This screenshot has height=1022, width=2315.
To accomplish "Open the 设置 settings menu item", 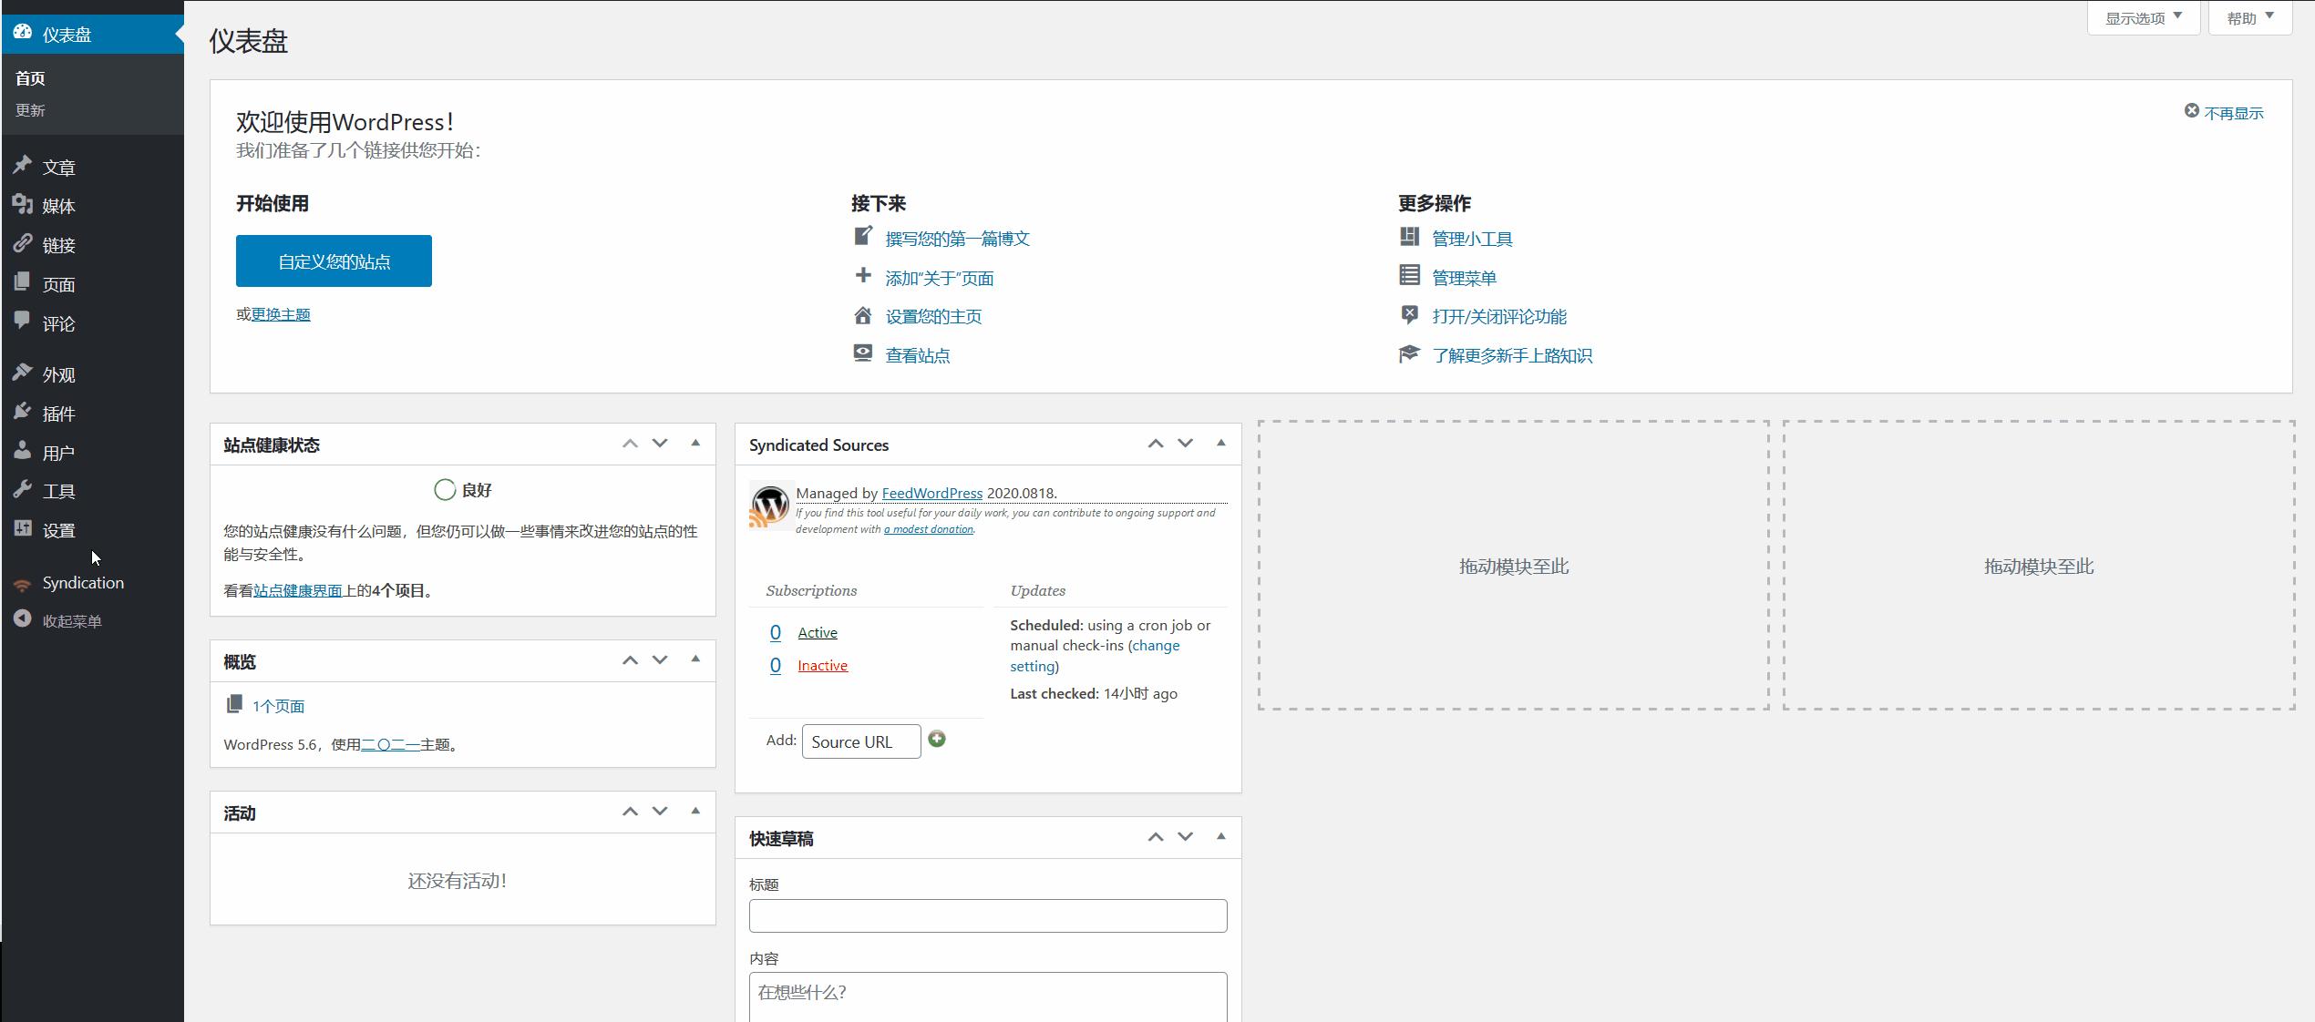I will click(x=58, y=530).
